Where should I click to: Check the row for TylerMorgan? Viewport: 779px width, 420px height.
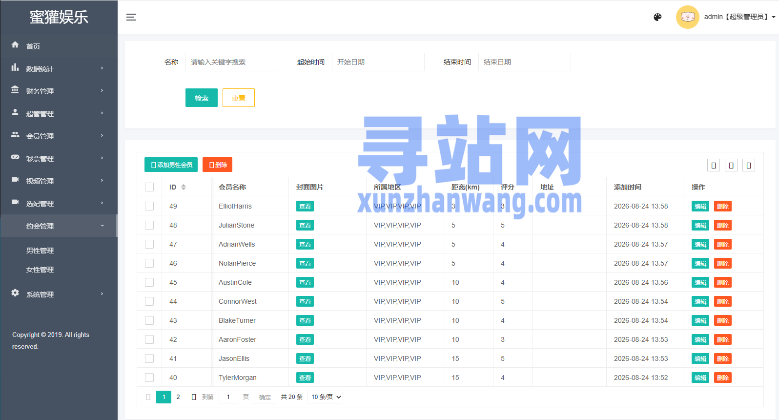pos(149,378)
